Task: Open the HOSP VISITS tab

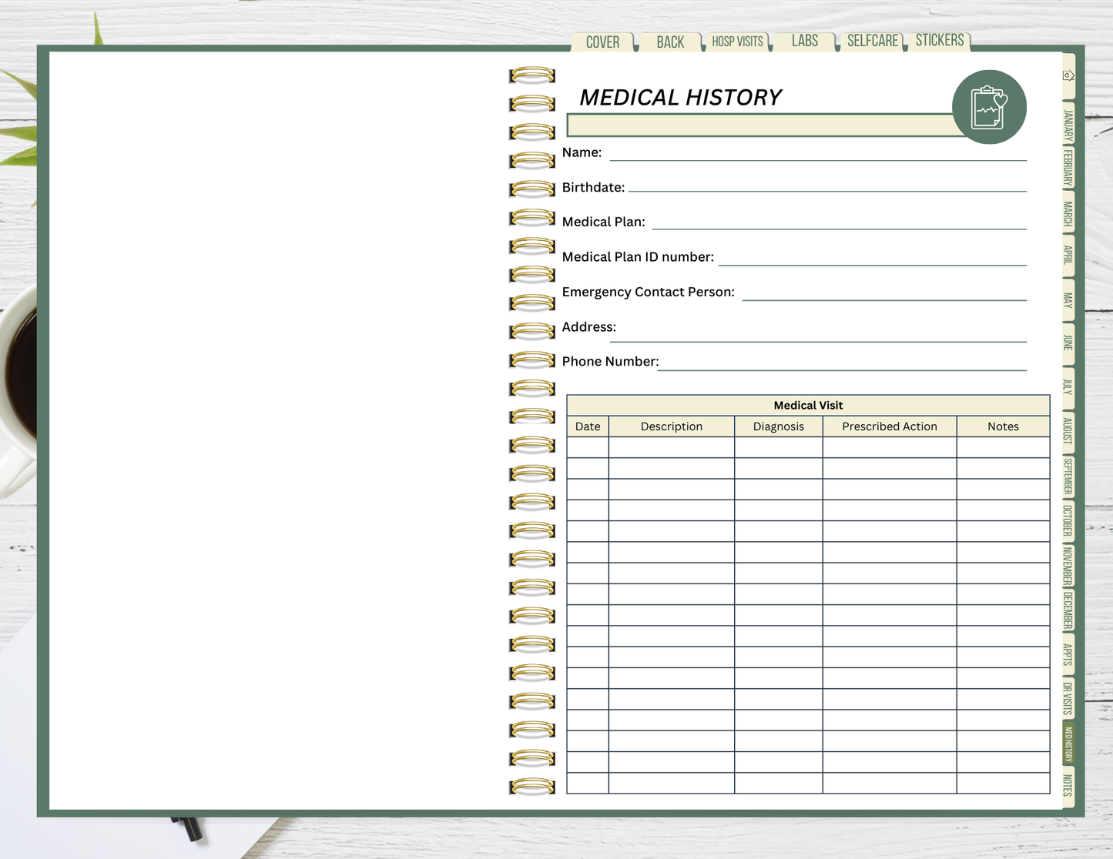Action: pyautogui.click(x=737, y=42)
